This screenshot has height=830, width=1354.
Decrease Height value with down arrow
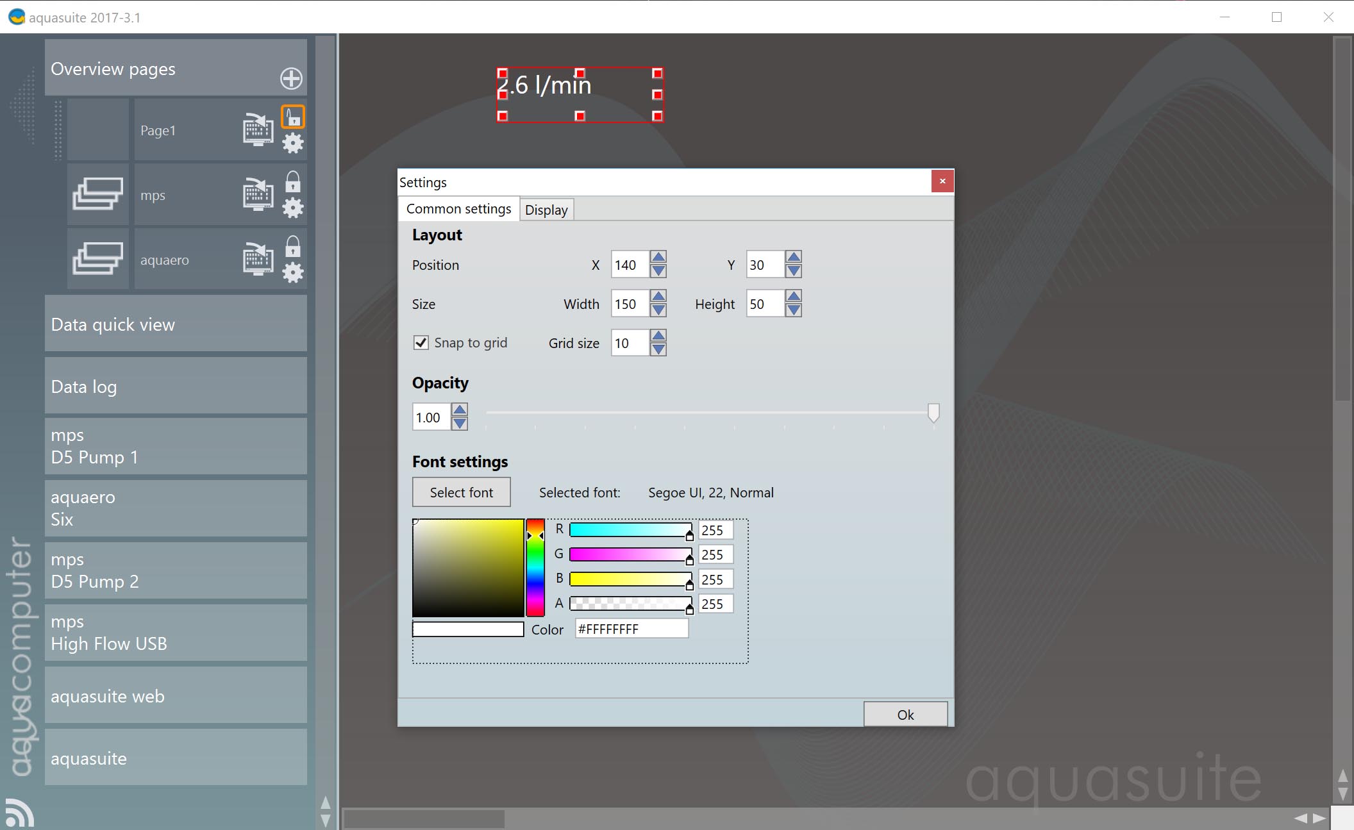pos(794,311)
